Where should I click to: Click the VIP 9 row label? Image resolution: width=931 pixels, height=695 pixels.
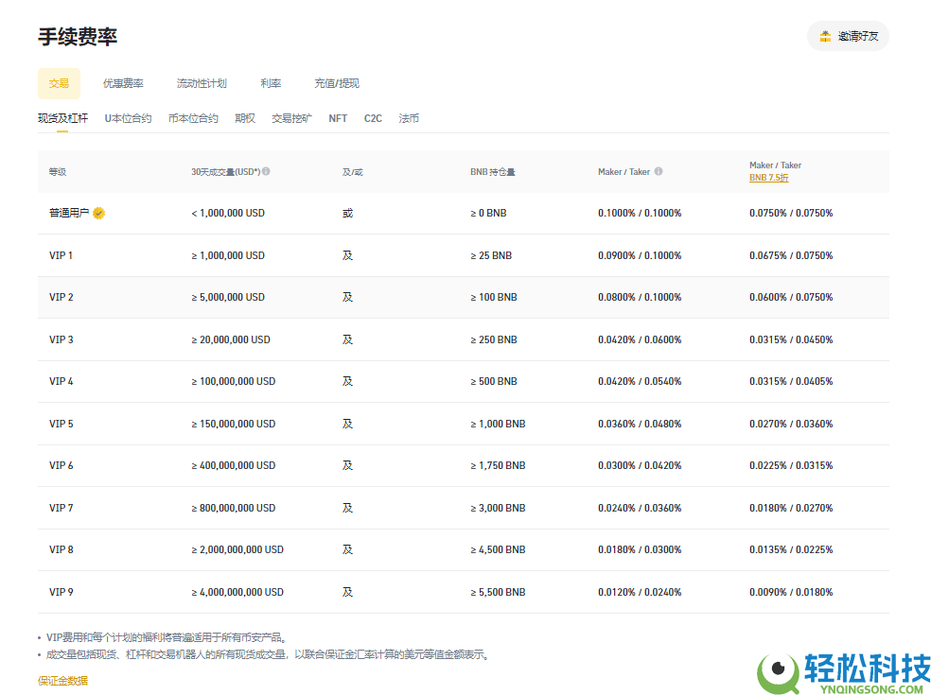tap(61, 592)
